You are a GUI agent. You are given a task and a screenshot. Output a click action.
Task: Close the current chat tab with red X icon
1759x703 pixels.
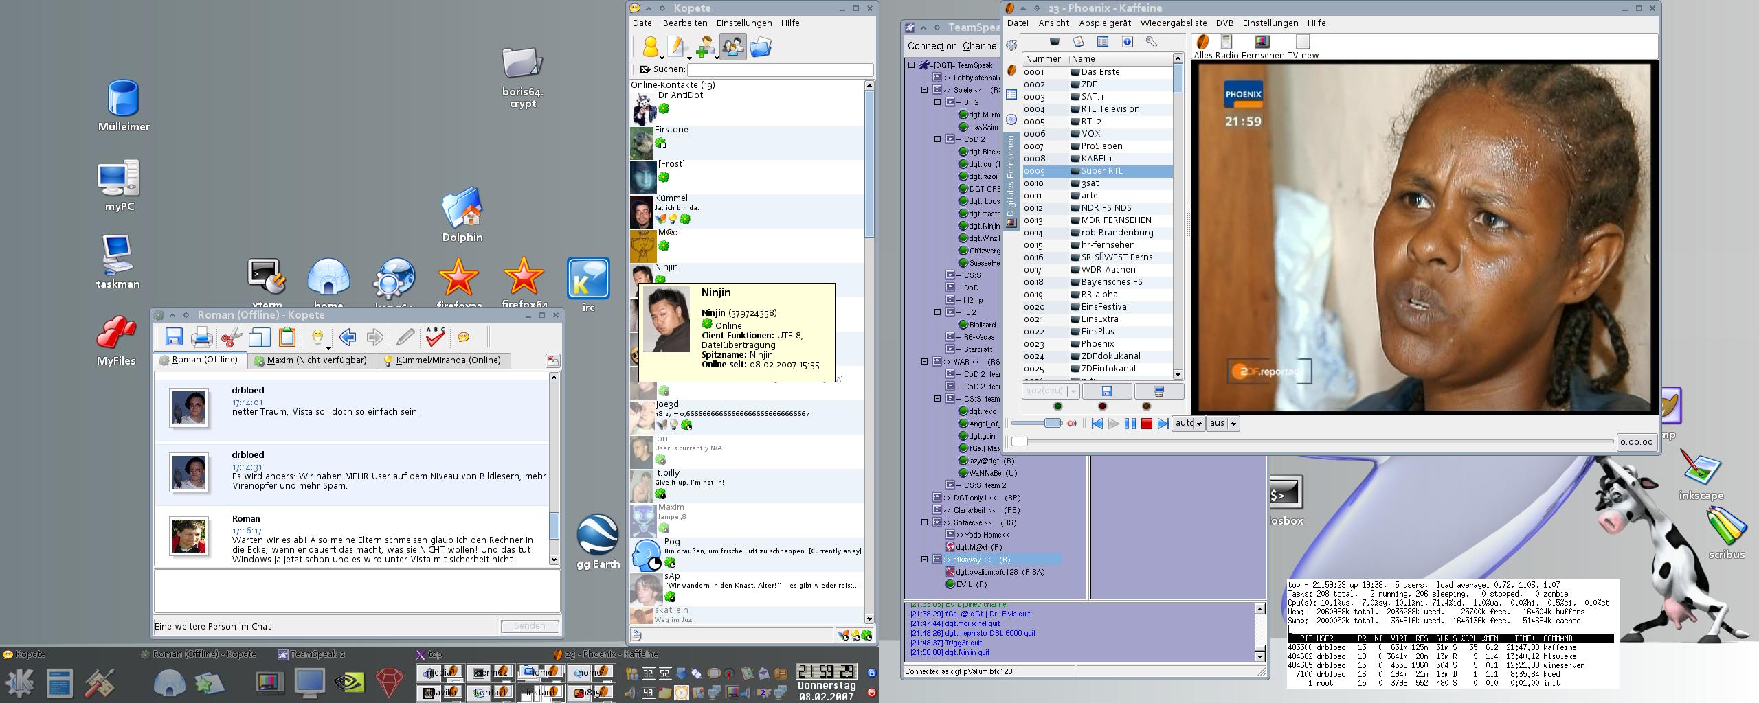pos(552,360)
